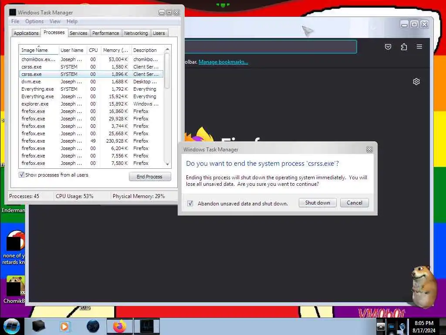Select the chomikbox.exe process row

coord(91,59)
